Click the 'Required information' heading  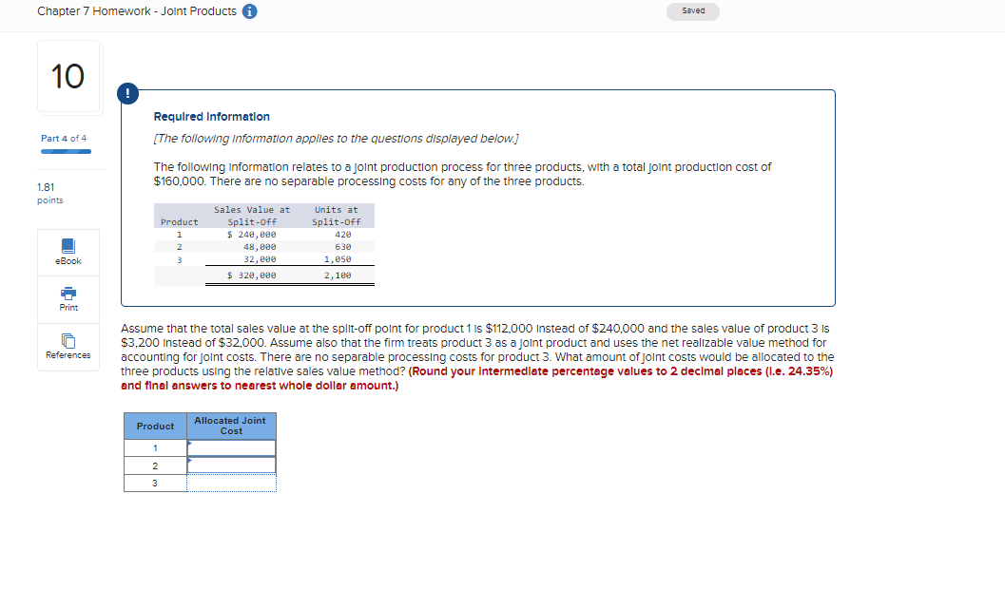[211, 117]
